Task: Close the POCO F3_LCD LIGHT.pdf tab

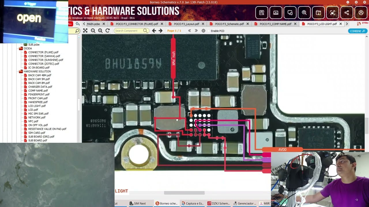Action: click(341, 24)
